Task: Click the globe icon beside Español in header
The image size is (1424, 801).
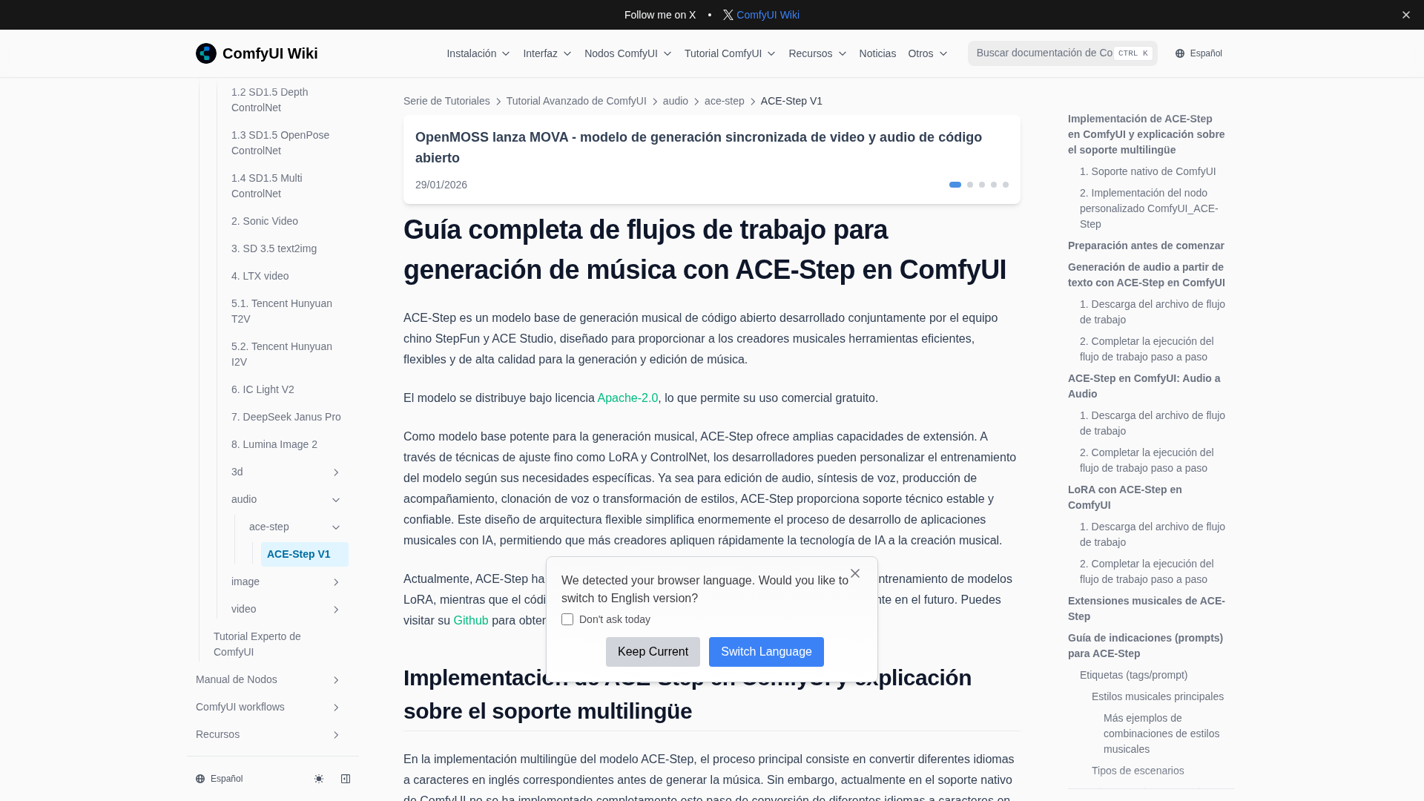Action: click(x=1180, y=53)
